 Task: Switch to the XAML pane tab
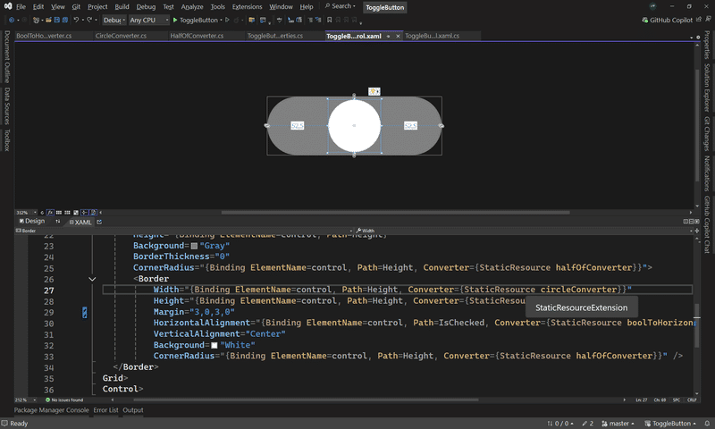(80, 222)
